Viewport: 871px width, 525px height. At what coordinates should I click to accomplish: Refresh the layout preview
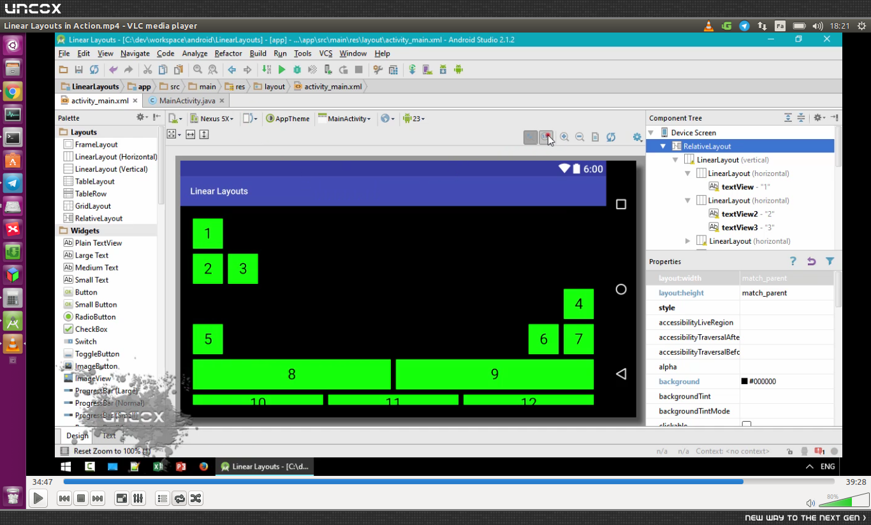tap(611, 137)
